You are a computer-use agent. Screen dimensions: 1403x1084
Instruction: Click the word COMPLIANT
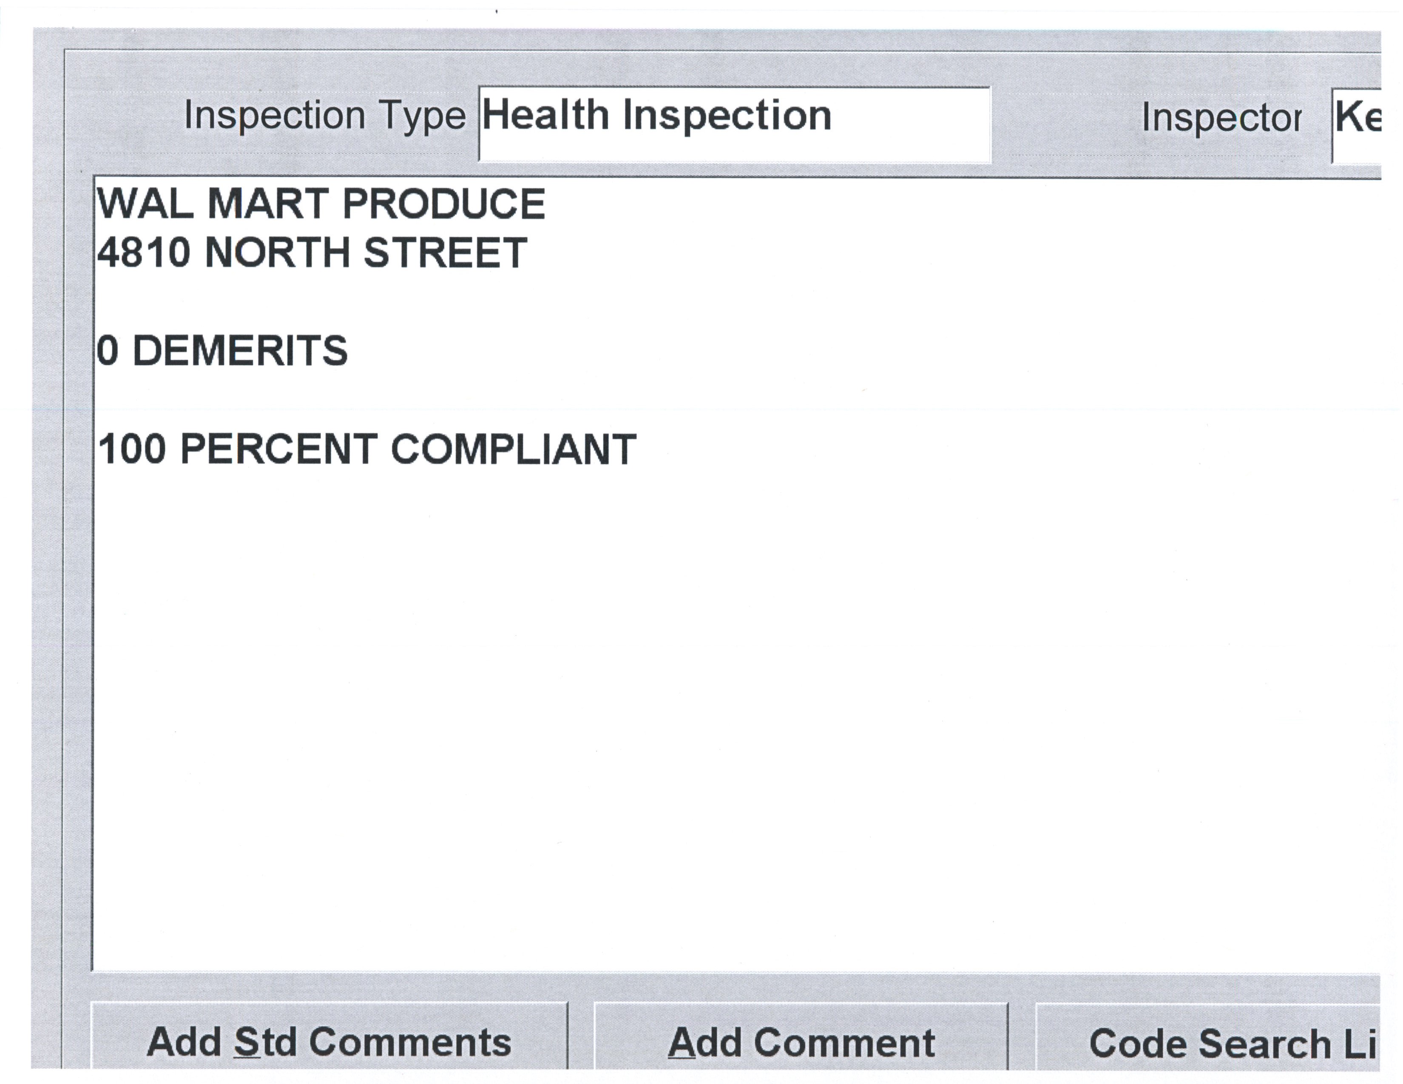[x=513, y=449]
